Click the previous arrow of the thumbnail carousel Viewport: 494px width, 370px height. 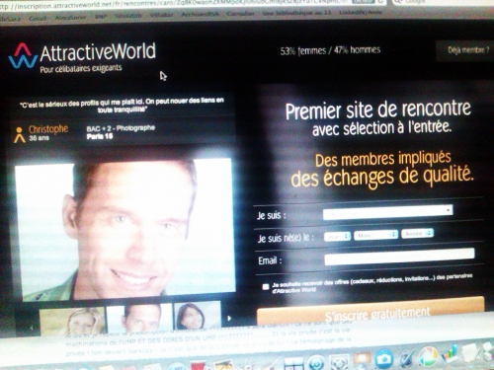click(x=32, y=328)
